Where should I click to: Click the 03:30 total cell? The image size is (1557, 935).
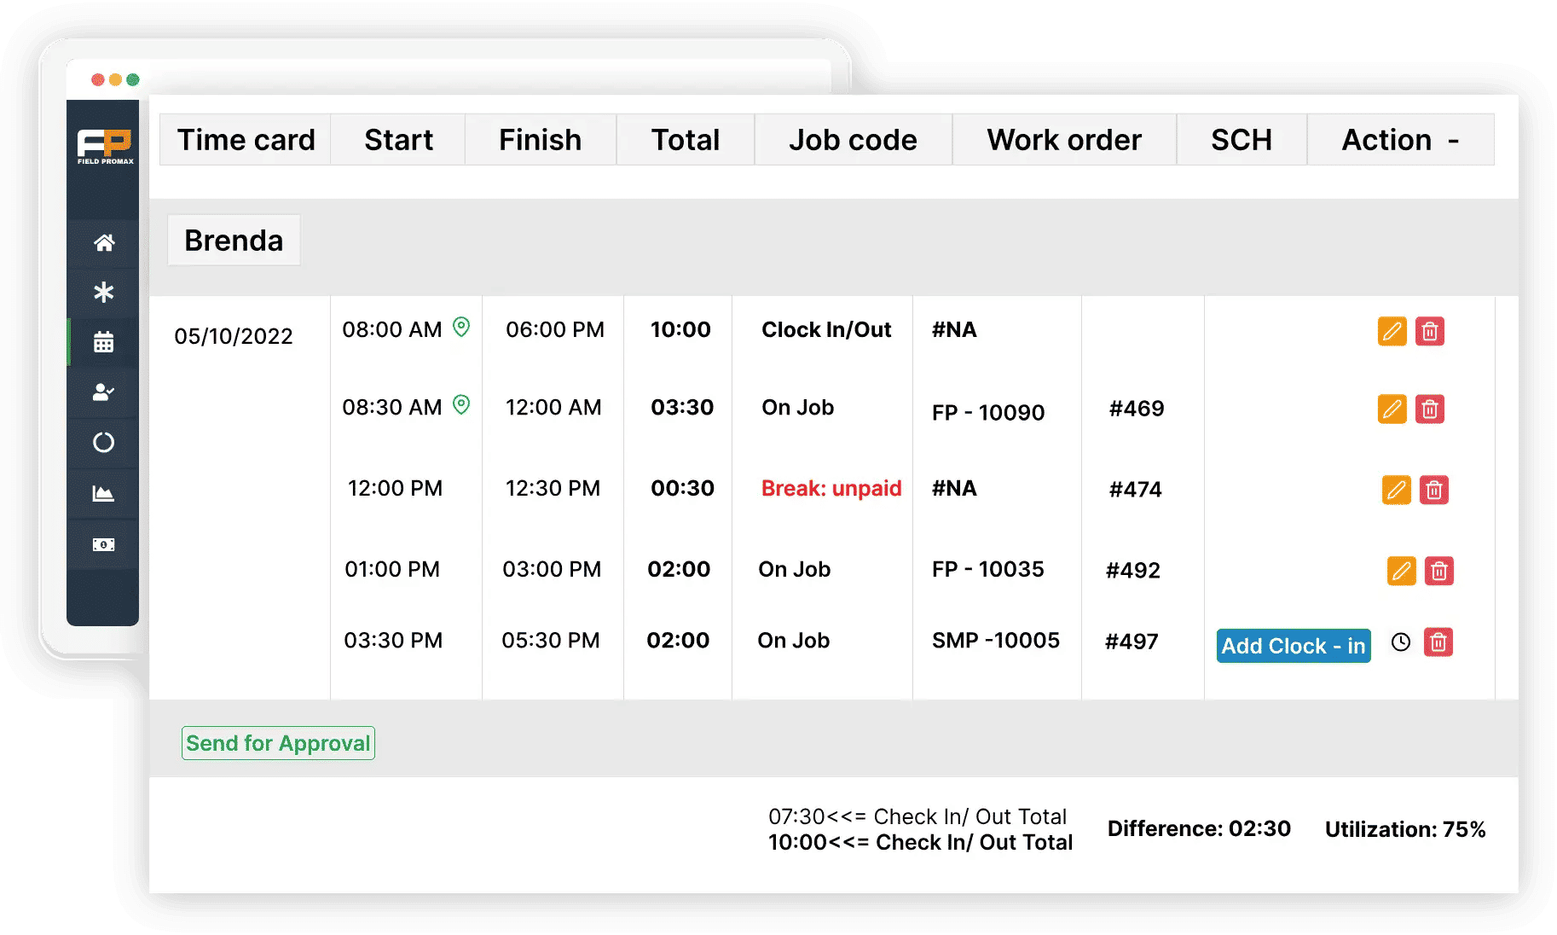click(x=682, y=407)
